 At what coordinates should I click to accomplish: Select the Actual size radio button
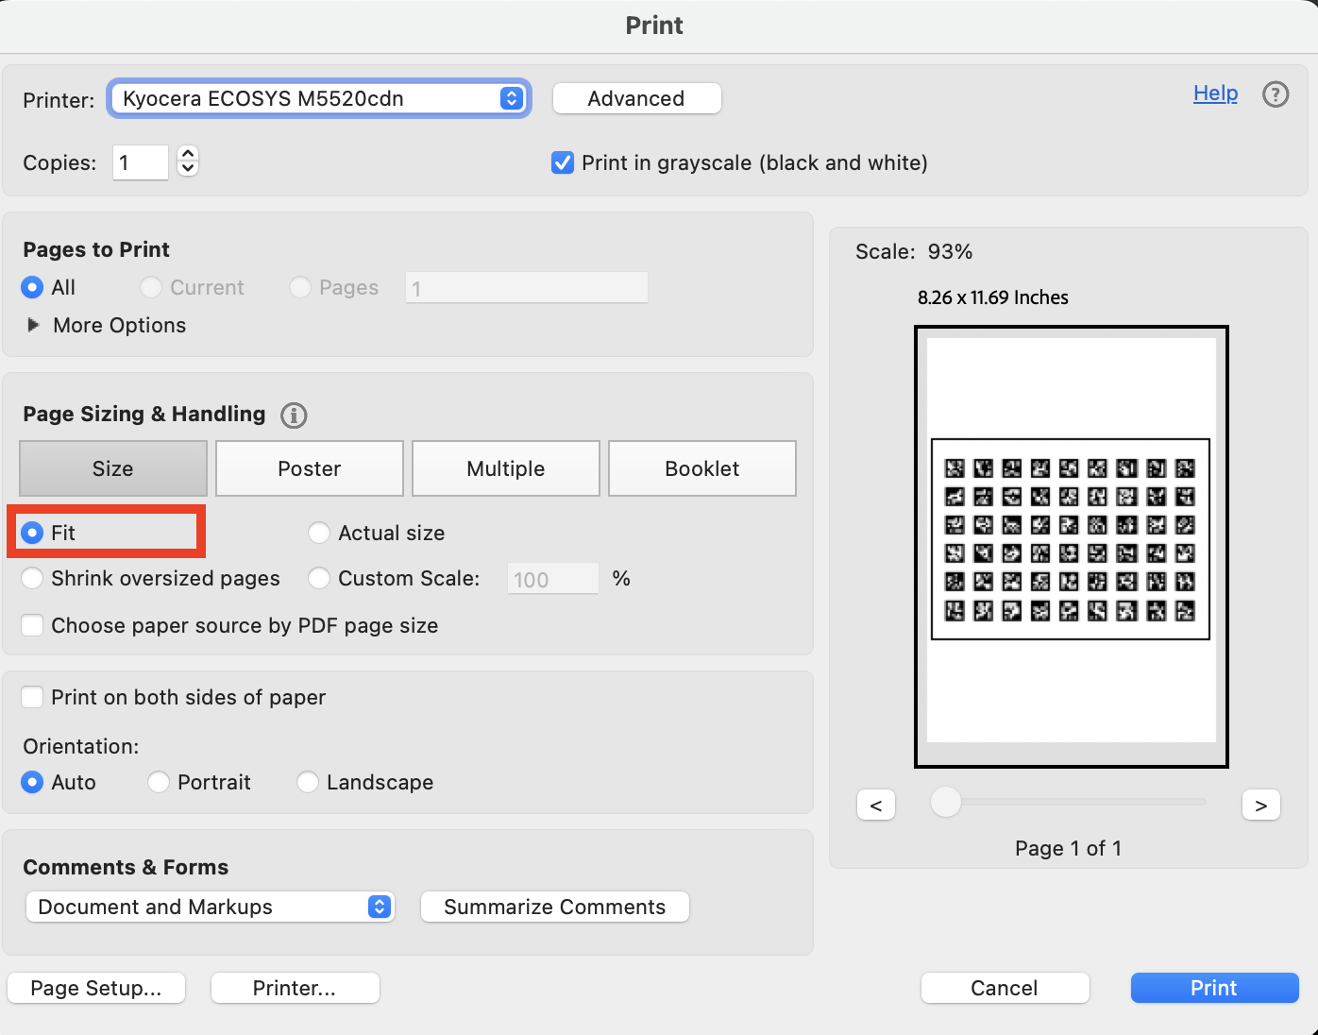(x=319, y=533)
